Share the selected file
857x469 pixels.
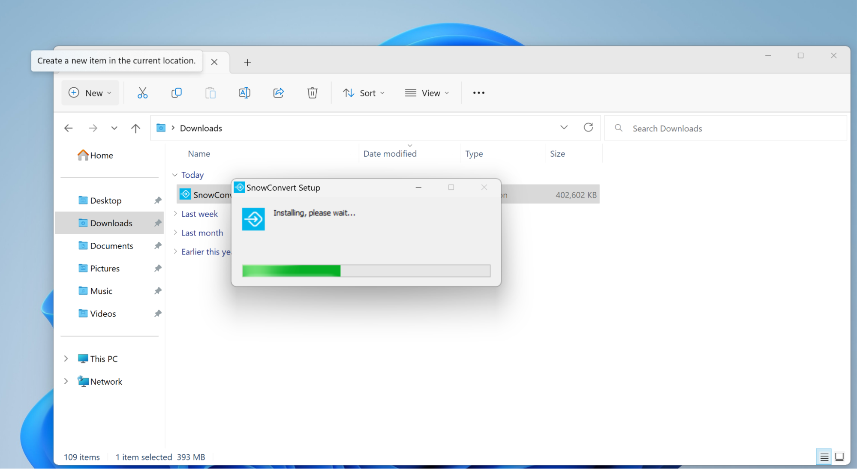278,93
